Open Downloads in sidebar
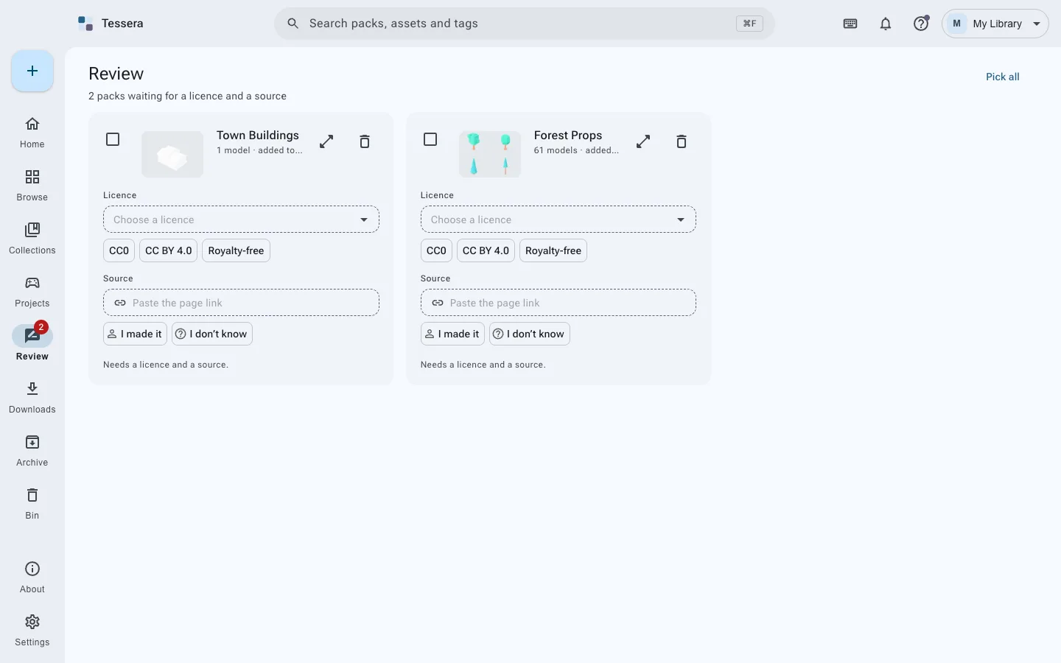Image resolution: width=1061 pixels, height=663 pixels. tap(32, 398)
